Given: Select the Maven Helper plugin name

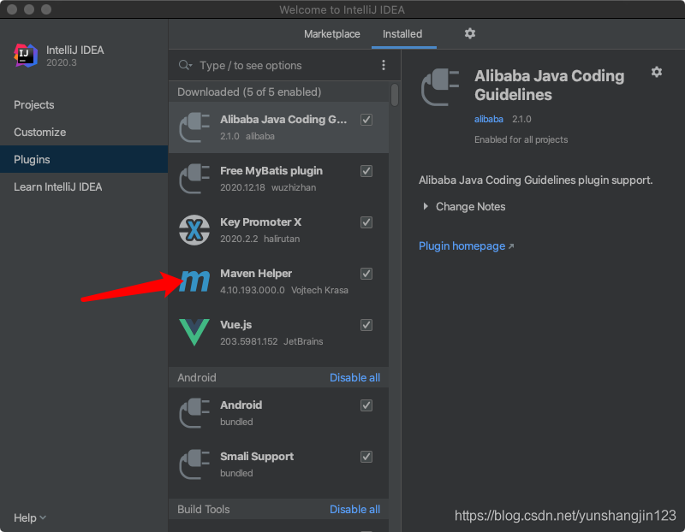Looking at the screenshot, I should (x=256, y=274).
